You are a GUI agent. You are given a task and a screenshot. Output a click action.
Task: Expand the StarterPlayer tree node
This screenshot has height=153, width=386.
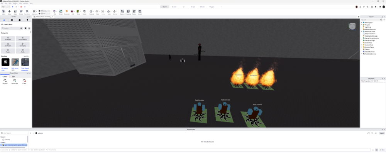(362, 47)
